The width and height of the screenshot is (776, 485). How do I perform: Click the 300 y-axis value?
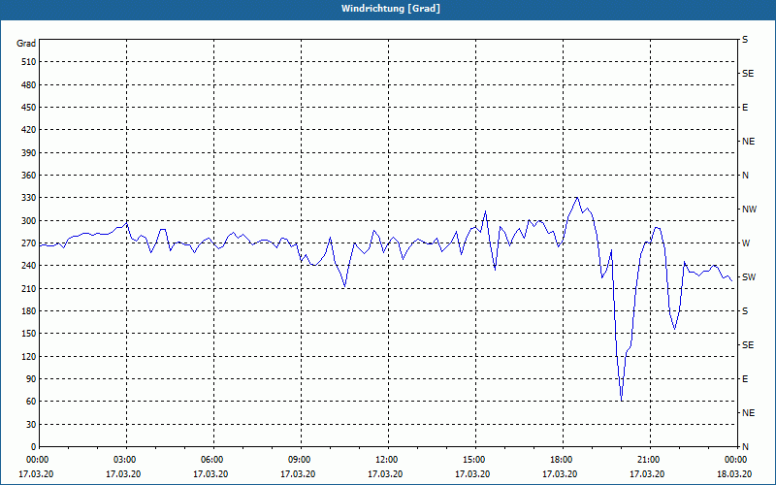point(29,221)
